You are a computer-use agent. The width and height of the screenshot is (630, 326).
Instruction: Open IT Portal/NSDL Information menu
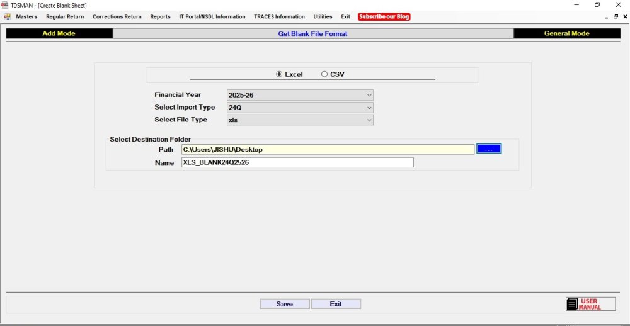click(212, 17)
